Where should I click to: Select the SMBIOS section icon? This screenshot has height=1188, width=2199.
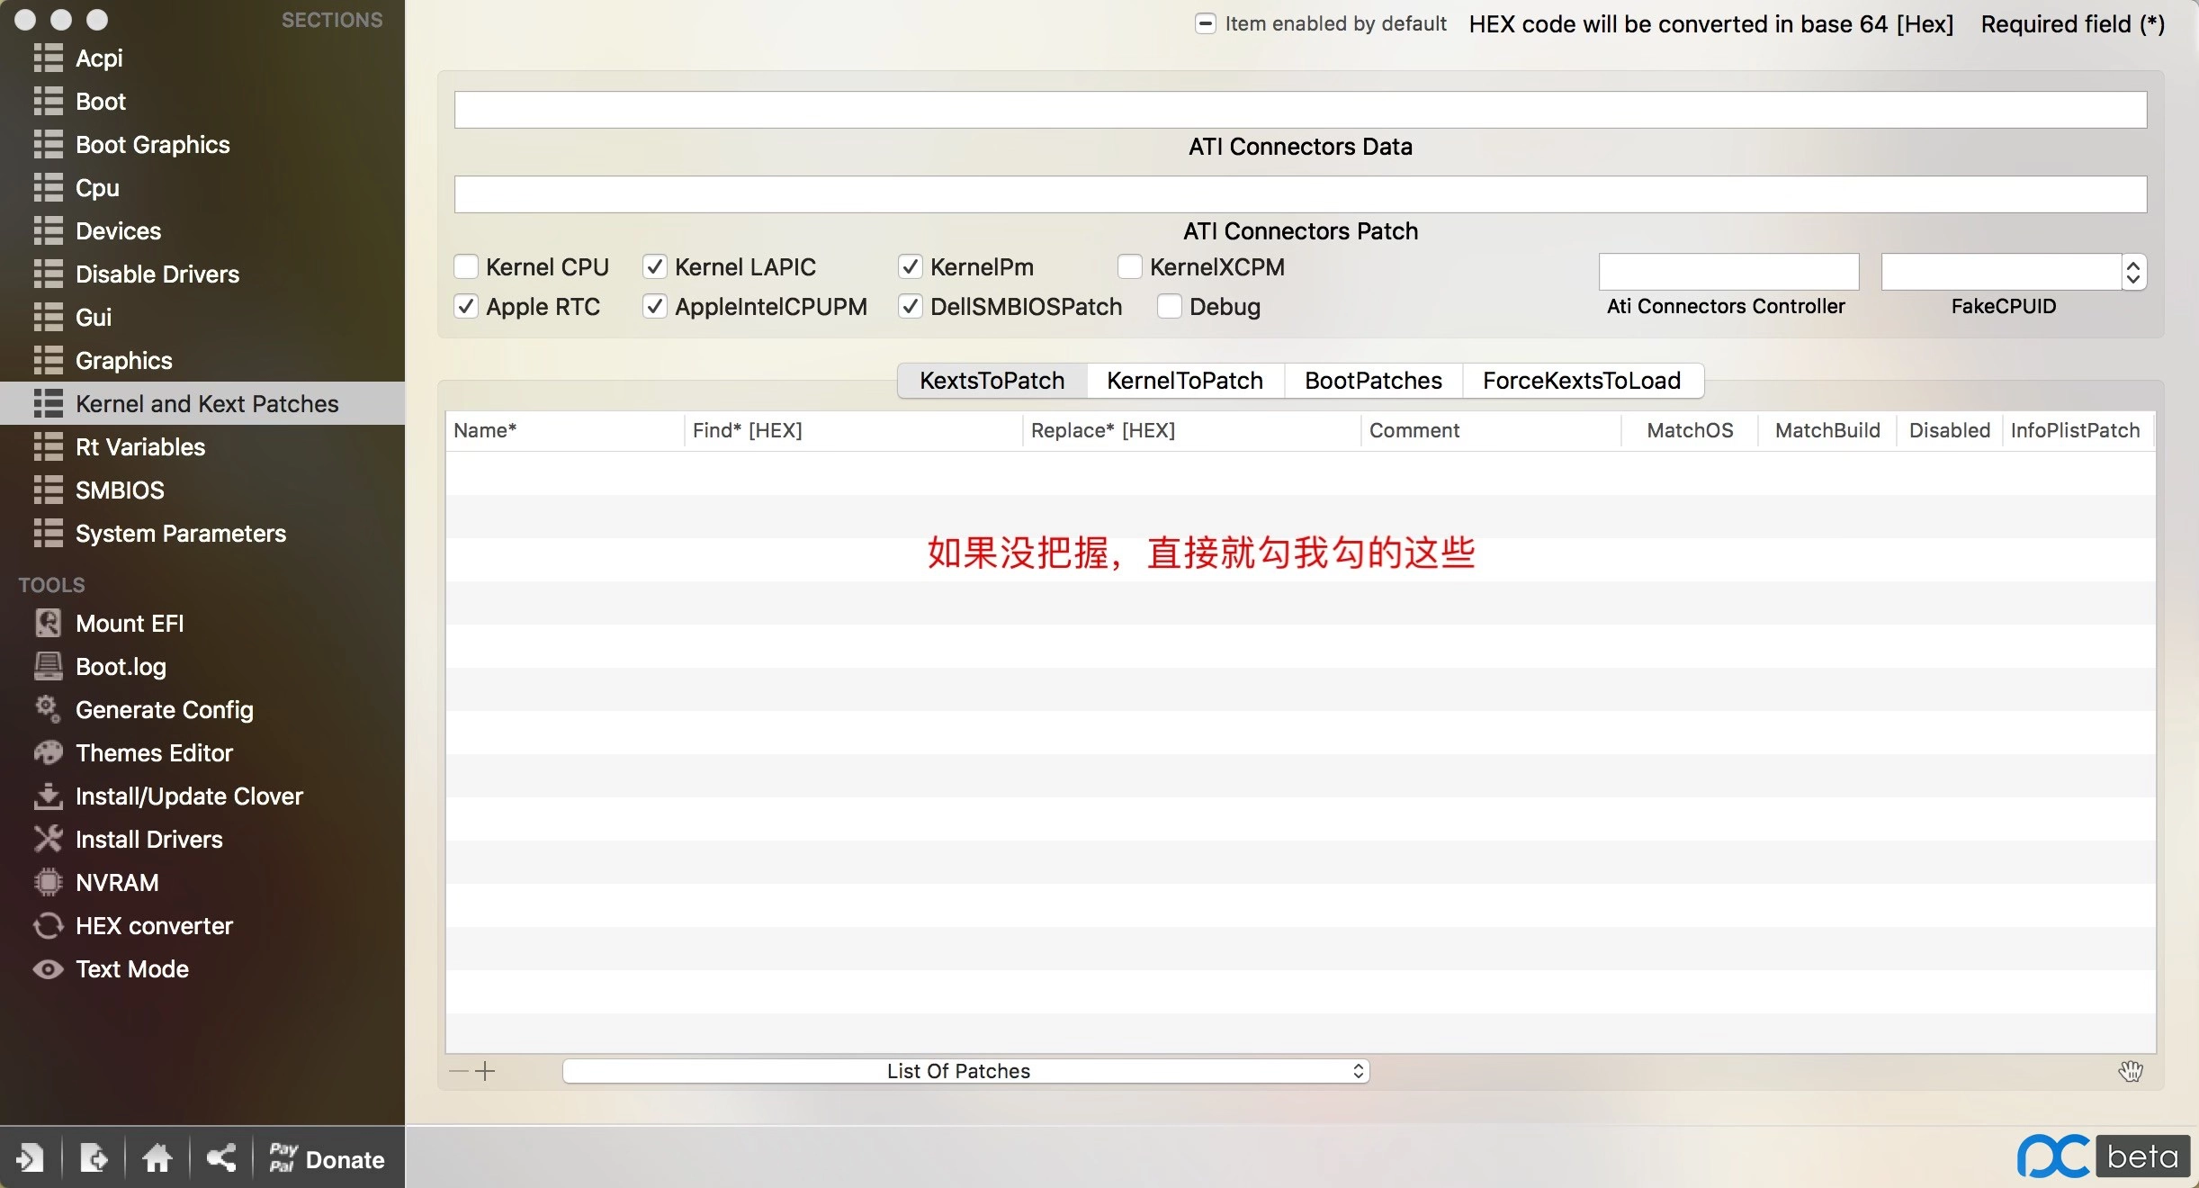point(48,490)
